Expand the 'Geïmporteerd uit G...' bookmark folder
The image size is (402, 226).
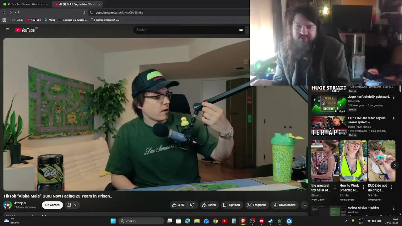point(105,20)
